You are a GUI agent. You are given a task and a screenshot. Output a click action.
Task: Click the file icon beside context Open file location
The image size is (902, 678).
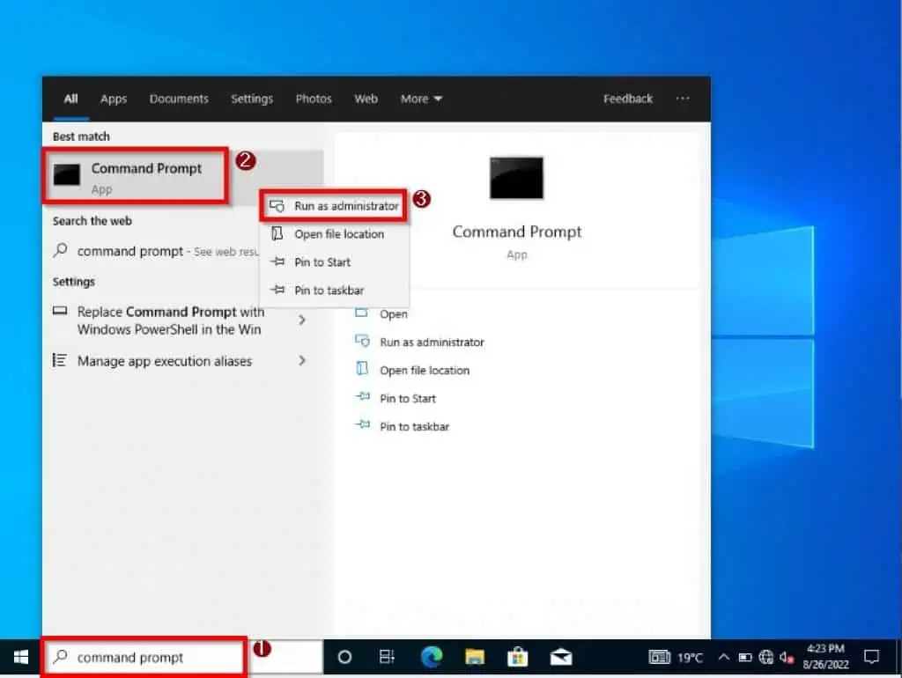pos(277,233)
